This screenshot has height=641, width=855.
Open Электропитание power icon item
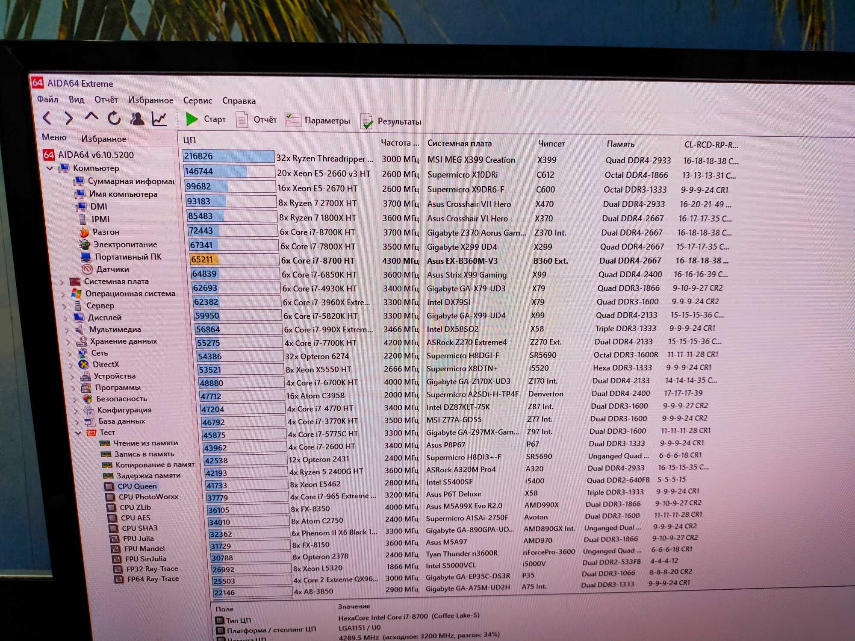coord(85,245)
